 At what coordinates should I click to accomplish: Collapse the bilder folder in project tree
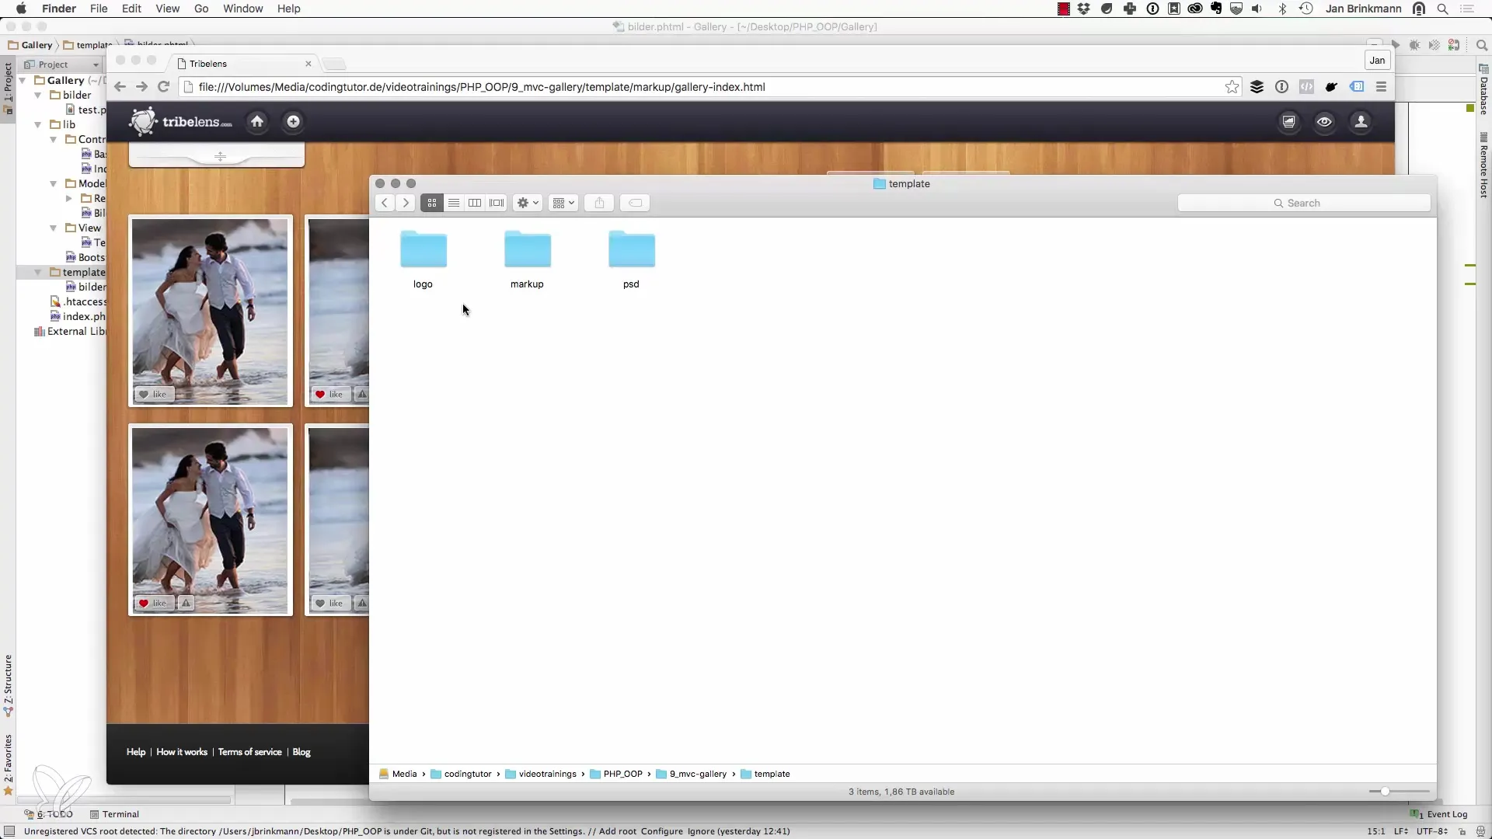point(37,95)
